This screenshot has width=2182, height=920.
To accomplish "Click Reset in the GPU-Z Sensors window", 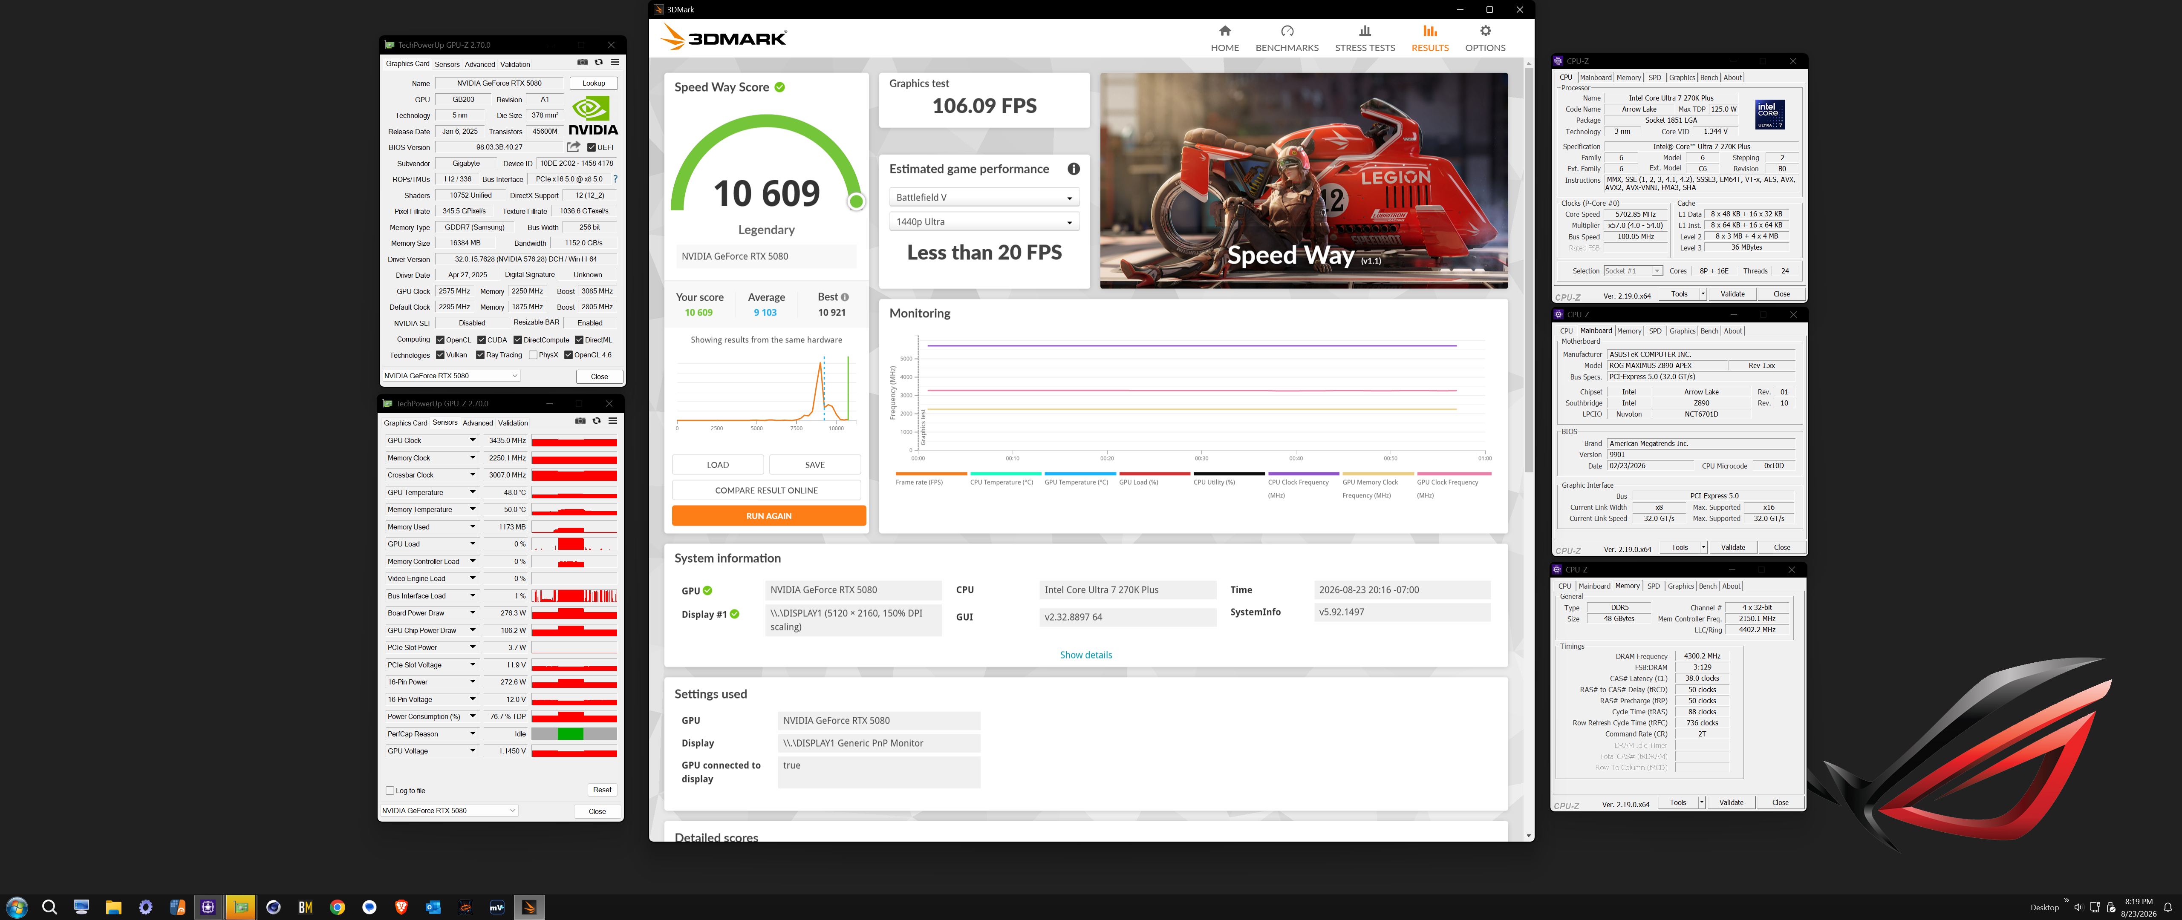I will pyautogui.click(x=602, y=790).
